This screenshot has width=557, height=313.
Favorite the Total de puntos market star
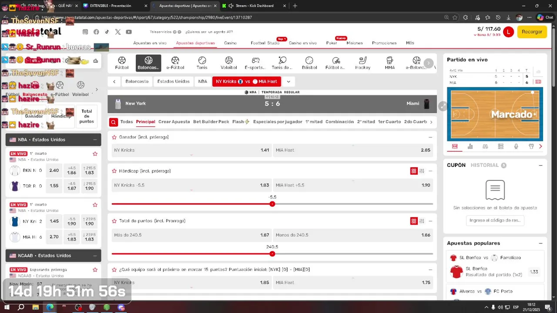[x=114, y=221]
